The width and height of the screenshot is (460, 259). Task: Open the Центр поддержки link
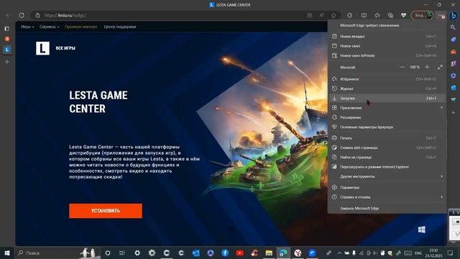click(x=120, y=27)
